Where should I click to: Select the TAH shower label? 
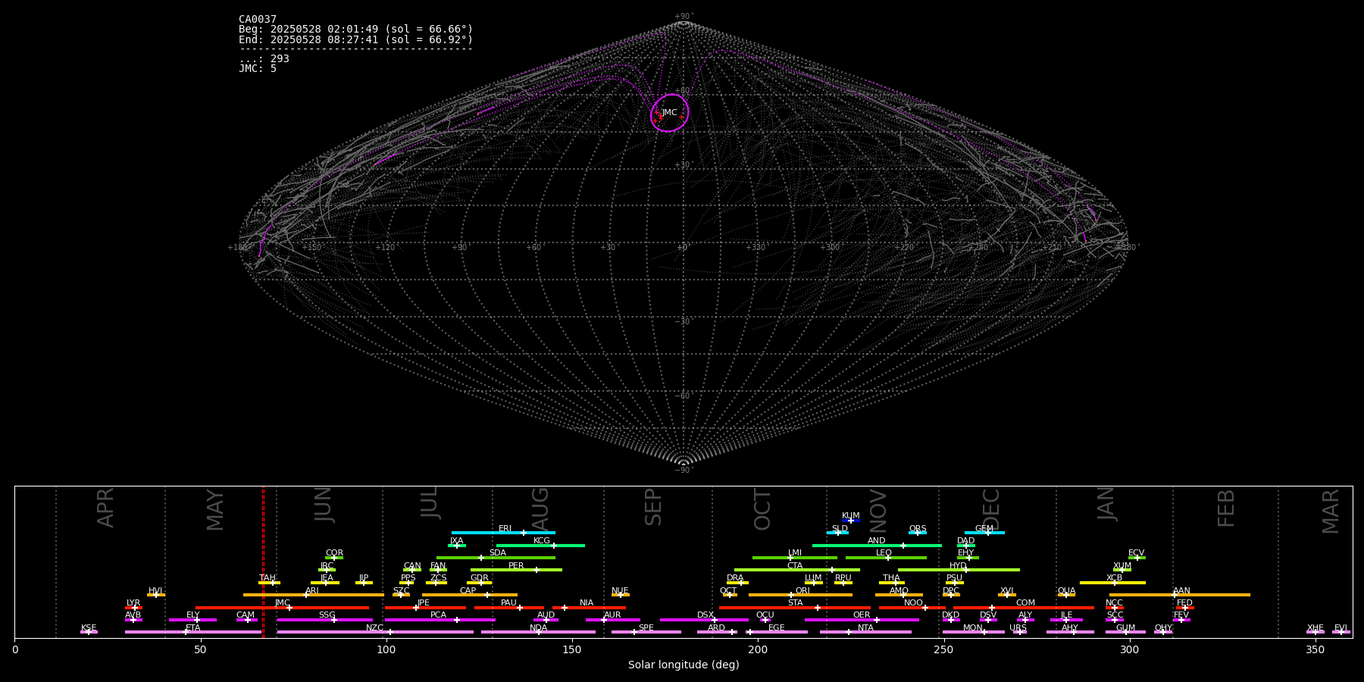click(x=267, y=578)
